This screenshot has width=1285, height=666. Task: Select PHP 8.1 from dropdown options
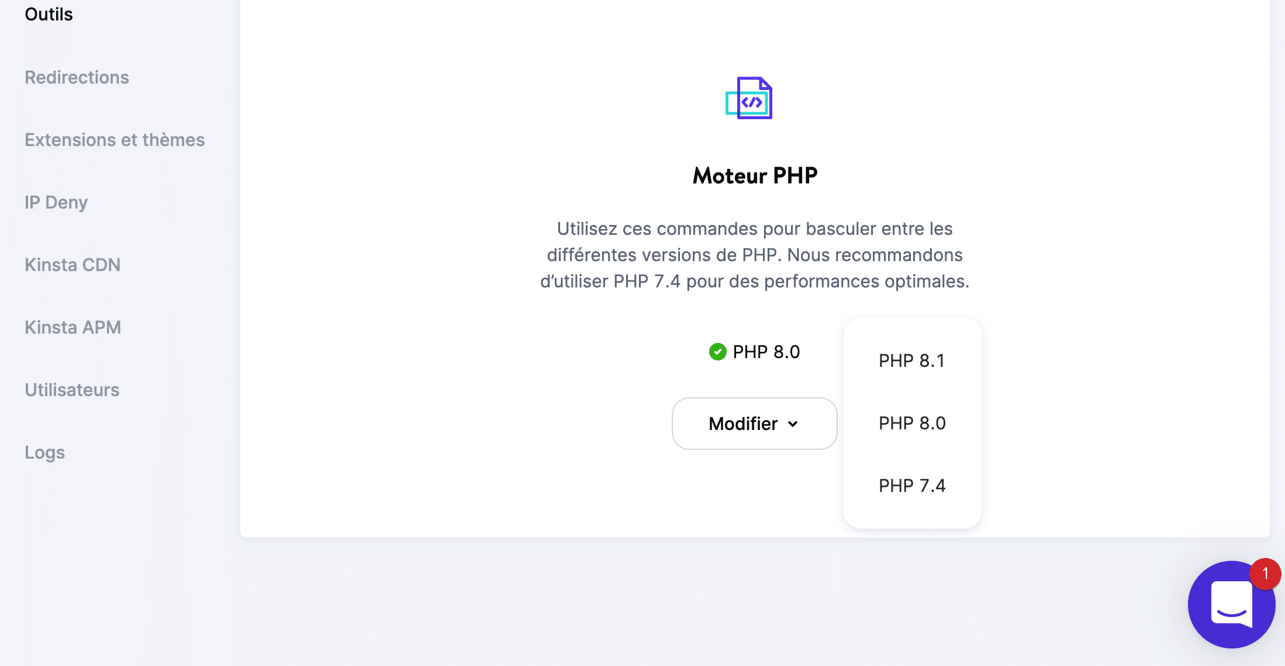click(913, 360)
